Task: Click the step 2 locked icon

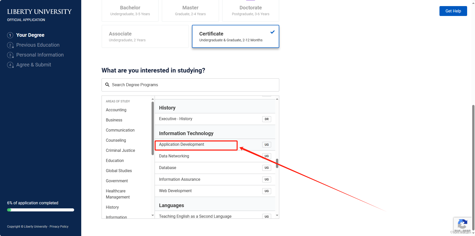Action: point(10,45)
